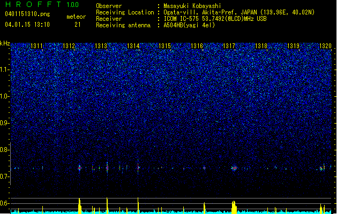The height and width of the screenshot is (214, 337).
Task: Click the kHz axis unit label
Action: point(5,43)
